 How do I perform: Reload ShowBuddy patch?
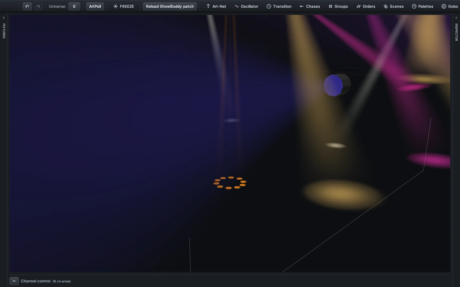click(x=170, y=6)
